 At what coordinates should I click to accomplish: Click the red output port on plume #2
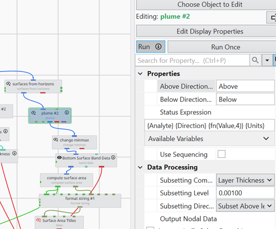[57, 122]
